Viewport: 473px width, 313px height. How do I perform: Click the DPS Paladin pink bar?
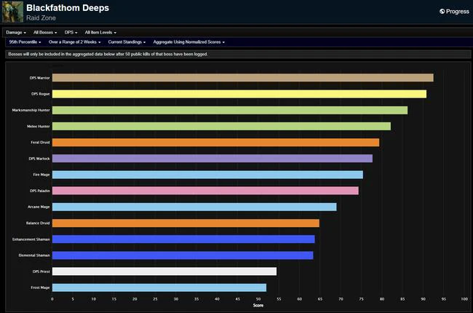tap(205, 191)
